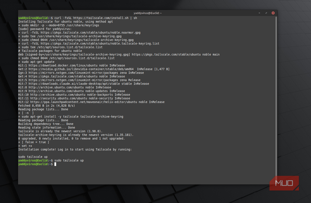Image resolution: width=311 pixels, height=203 pixels.
Task: Click the noble.tailscale-keyring.list curl line
Action: [x=89, y=43]
